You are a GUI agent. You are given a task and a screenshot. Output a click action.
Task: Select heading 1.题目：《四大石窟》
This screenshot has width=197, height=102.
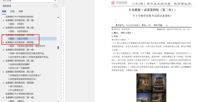18,39
